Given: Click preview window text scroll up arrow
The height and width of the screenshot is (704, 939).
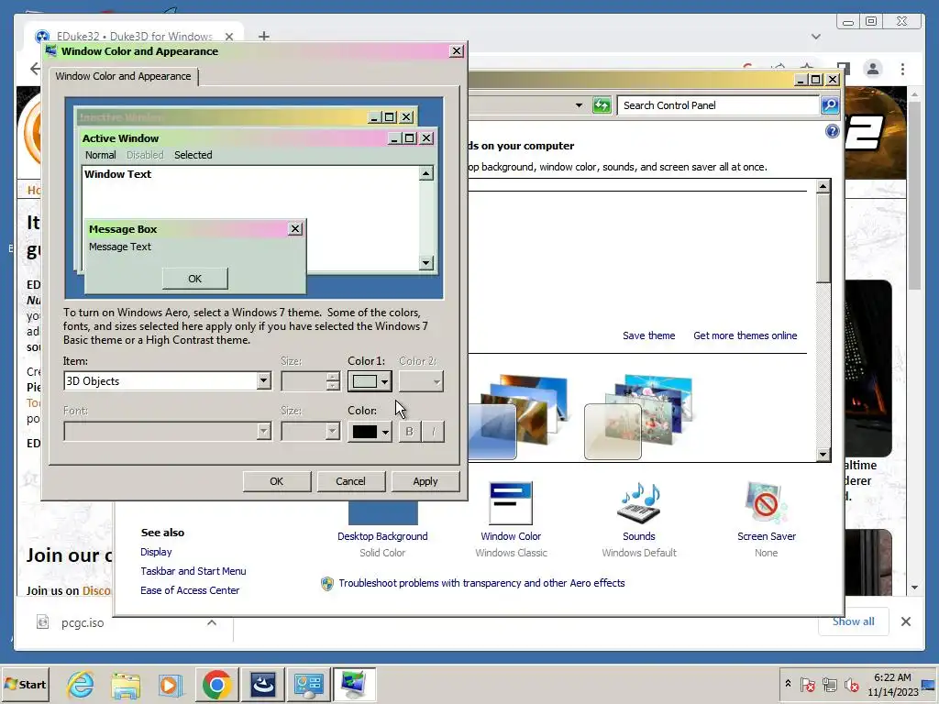Looking at the screenshot, I should pyautogui.click(x=425, y=173).
